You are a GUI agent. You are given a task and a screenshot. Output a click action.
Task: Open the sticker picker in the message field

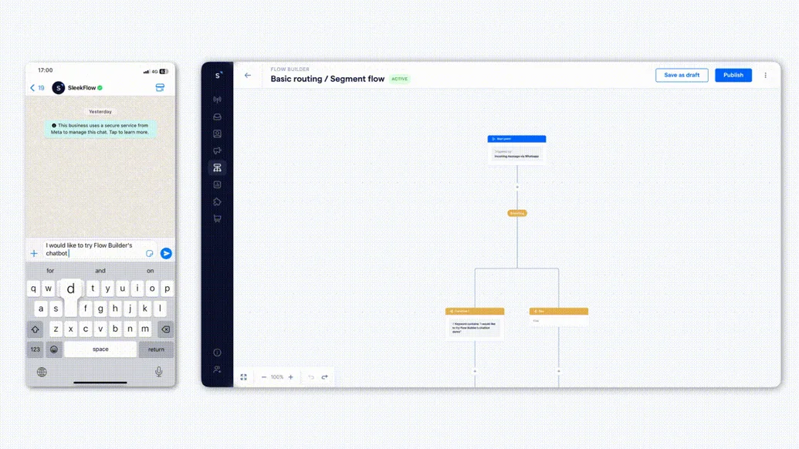(x=149, y=254)
